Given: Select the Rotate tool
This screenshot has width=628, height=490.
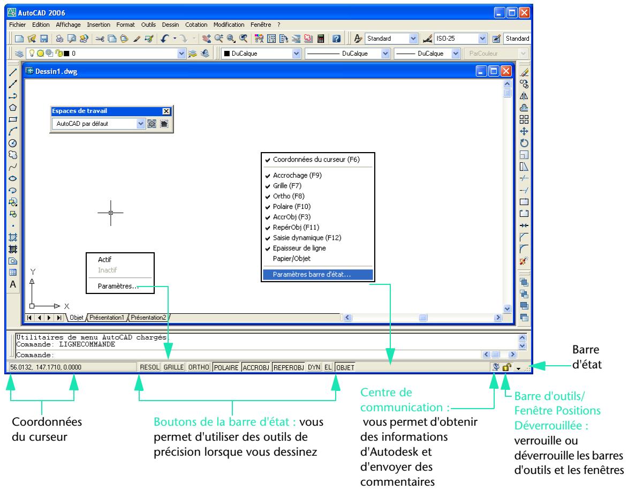Looking at the screenshot, I should tap(524, 143).
